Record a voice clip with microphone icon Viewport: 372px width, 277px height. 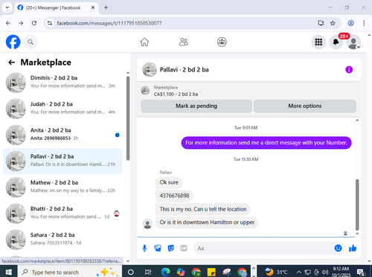tap(144, 248)
